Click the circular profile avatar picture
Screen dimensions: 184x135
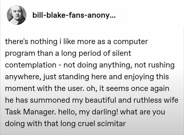(17, 15)
